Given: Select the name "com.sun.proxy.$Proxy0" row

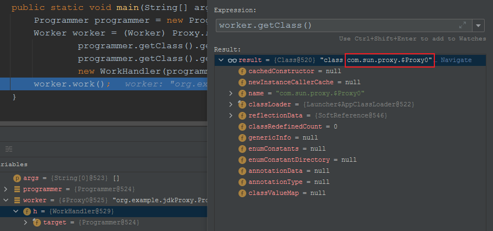Looking at the screenshot, I should 350,94.
